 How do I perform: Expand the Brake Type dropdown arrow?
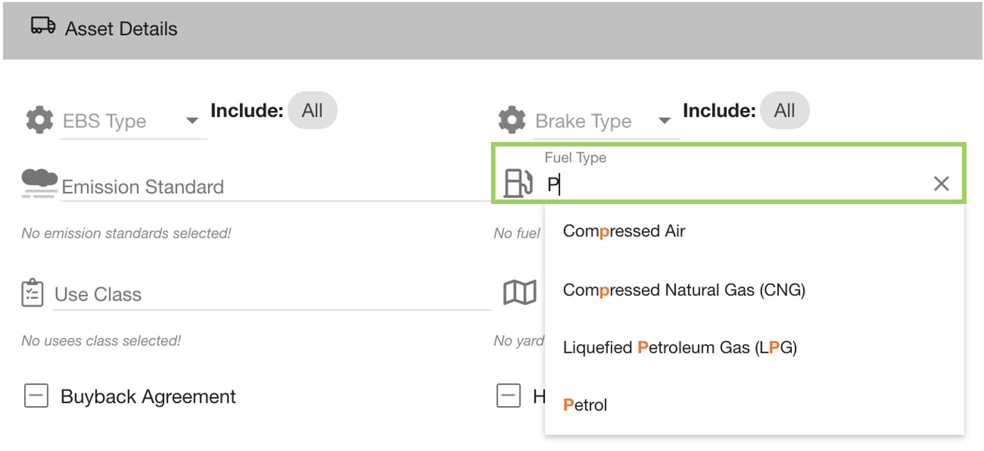[664, 120]
